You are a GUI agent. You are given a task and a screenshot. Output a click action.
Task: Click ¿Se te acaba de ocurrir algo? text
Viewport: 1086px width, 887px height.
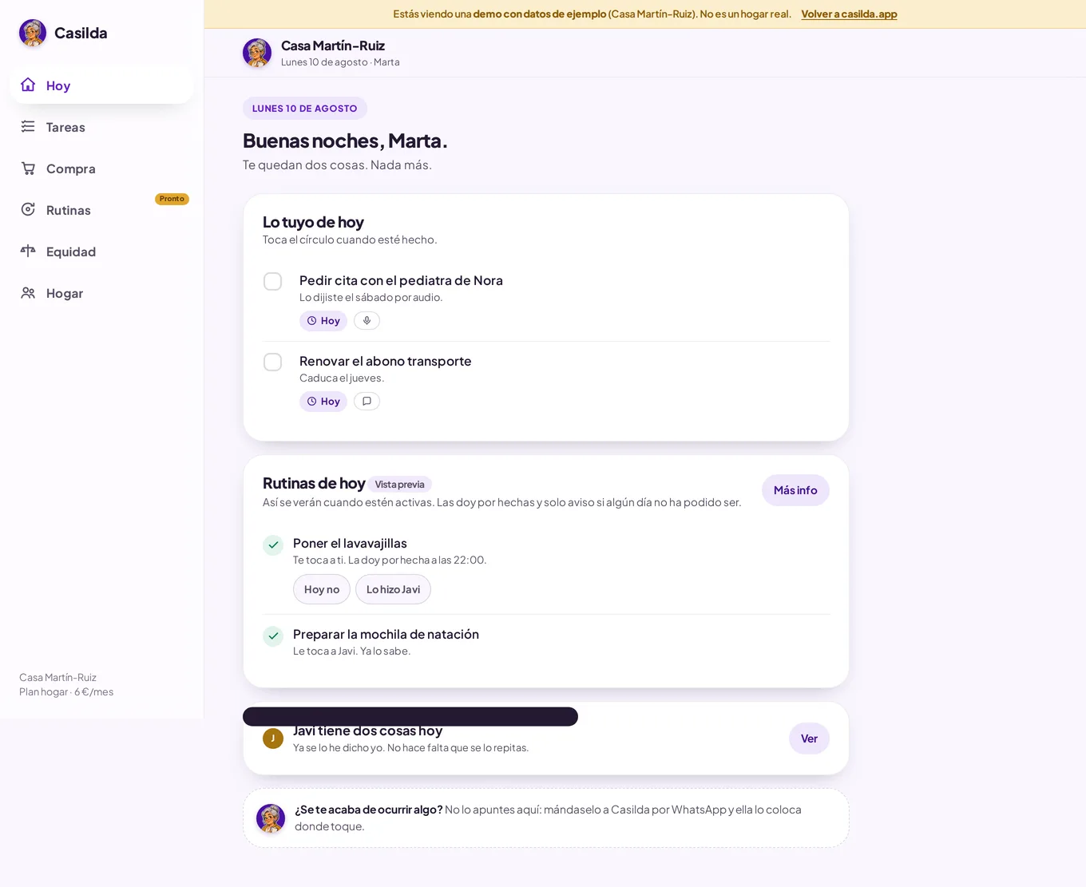coord(368,810)
